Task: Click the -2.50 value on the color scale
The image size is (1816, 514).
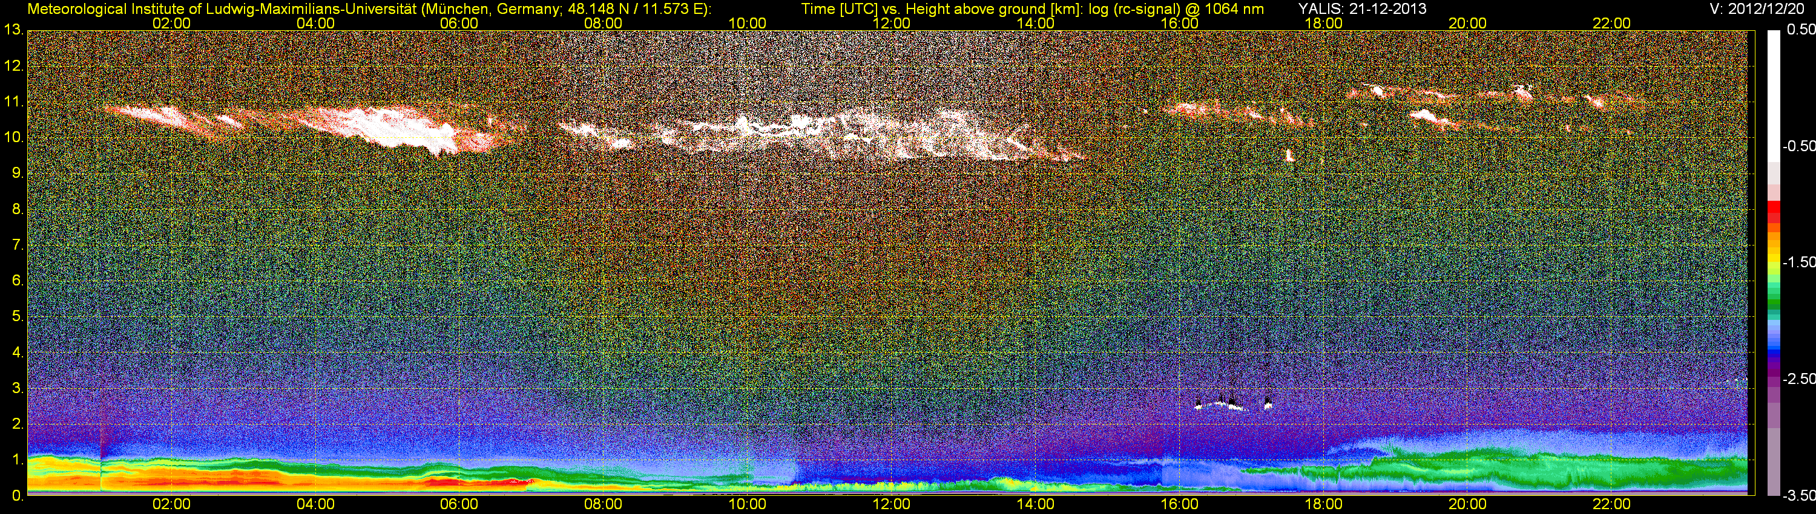Action: (1798, 379)
